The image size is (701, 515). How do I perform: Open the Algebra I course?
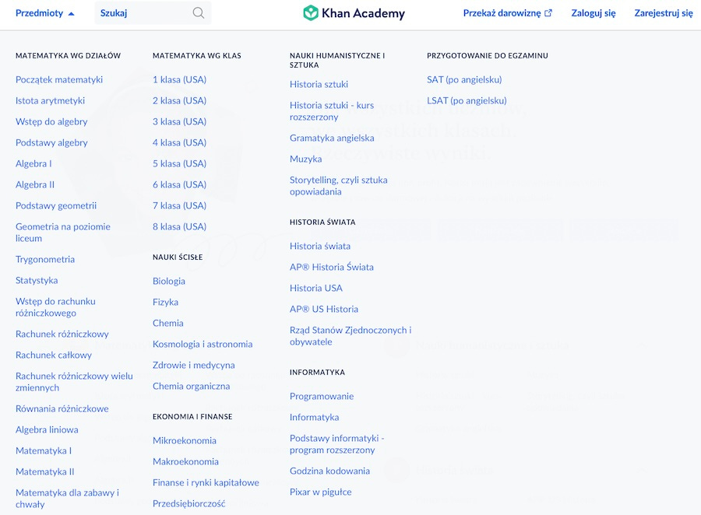tap(33, 163)
